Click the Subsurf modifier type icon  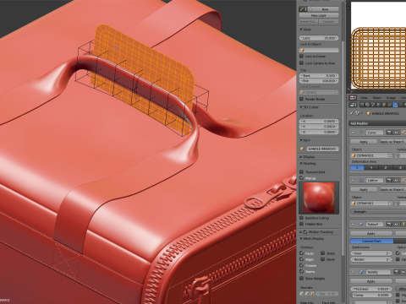click(361, 224)
